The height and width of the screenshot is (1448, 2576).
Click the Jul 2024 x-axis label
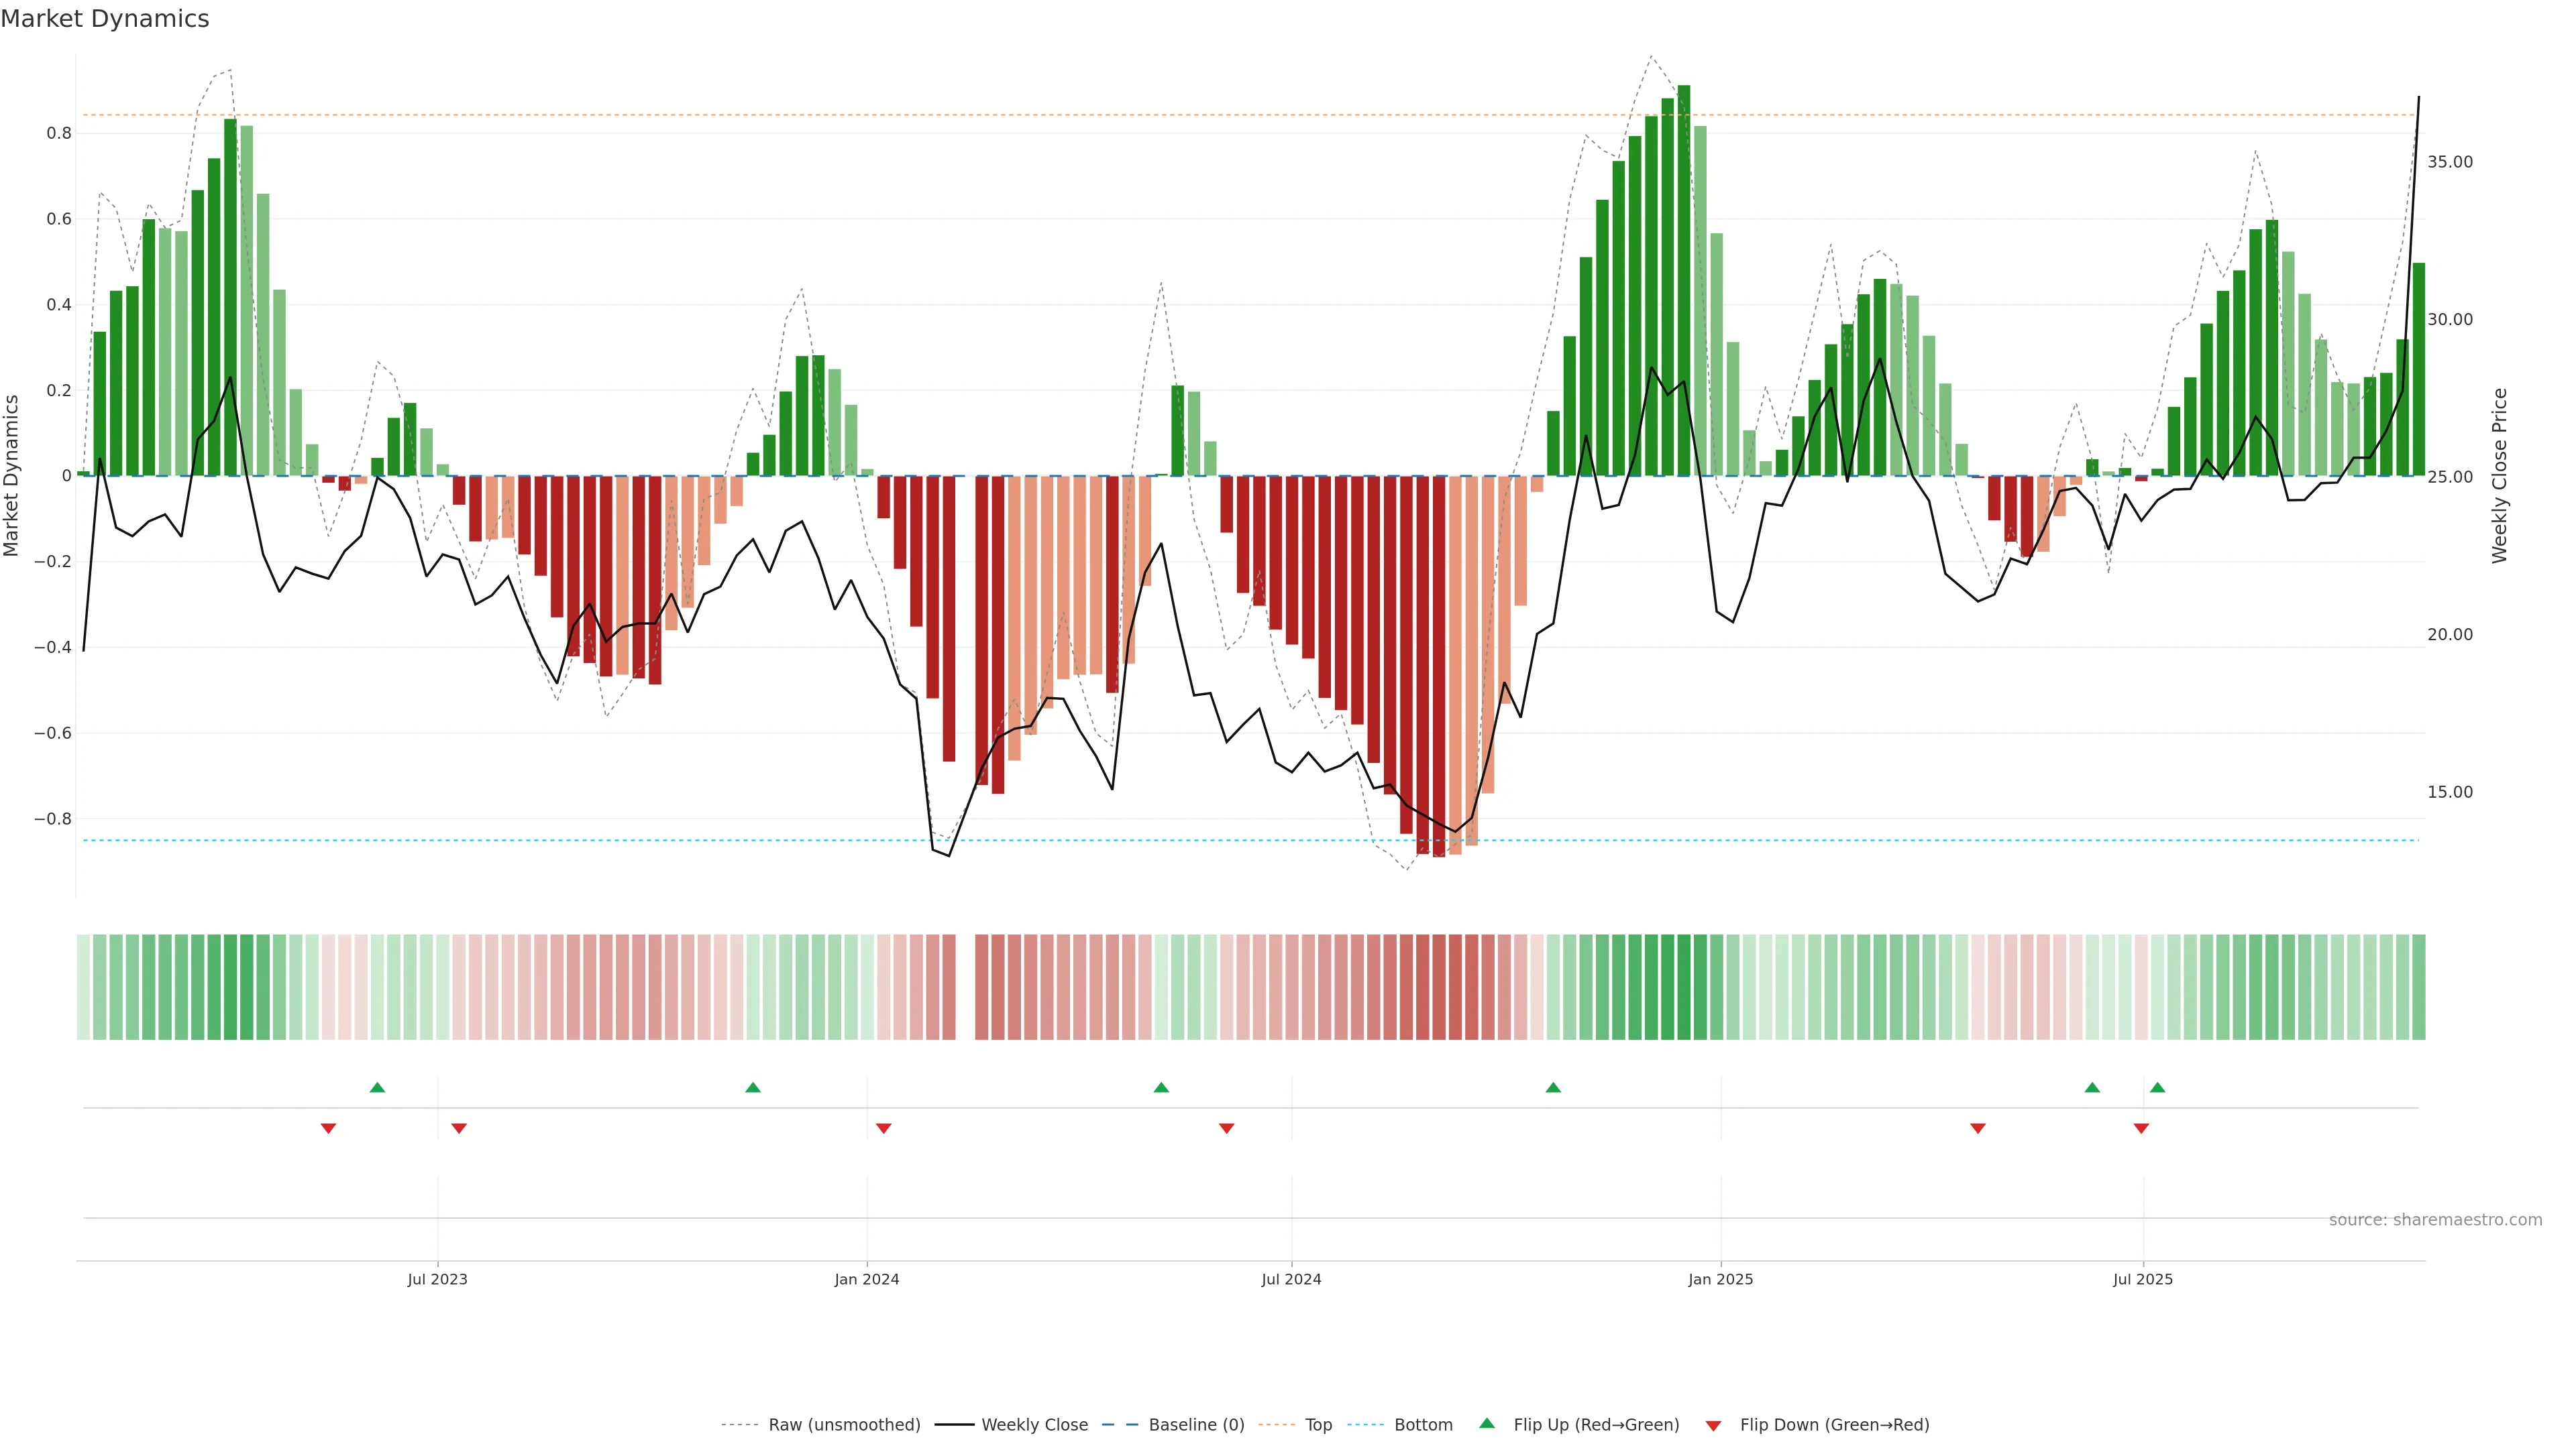(1291, 1279)
